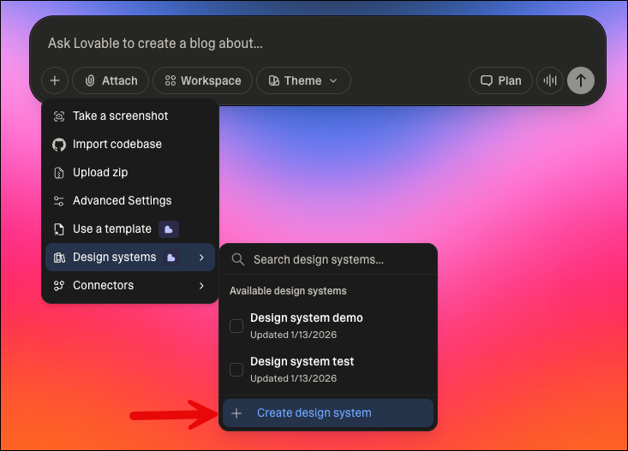Focus the Ask Lovable prompt field

click(x=316, y=44)
